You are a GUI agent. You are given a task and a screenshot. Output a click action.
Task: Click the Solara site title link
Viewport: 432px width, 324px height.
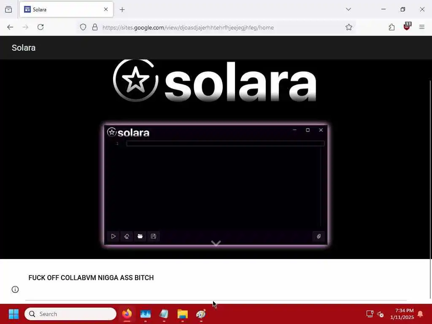(24, 48)
